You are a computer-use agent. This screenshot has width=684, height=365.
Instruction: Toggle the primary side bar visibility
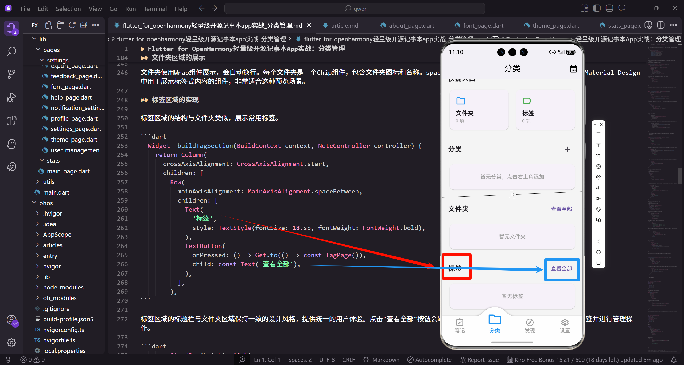[597, 8]
